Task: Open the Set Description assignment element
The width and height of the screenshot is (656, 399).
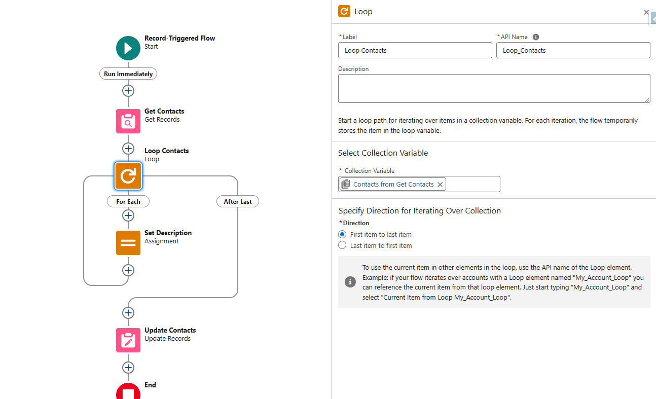Action: 128,243
